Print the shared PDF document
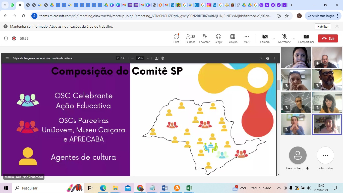The width and height of the screenshot is (343, 193). coord(268,58)
